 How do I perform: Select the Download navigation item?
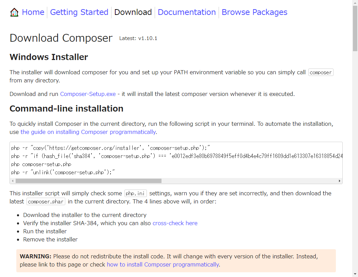click(133, 13)
